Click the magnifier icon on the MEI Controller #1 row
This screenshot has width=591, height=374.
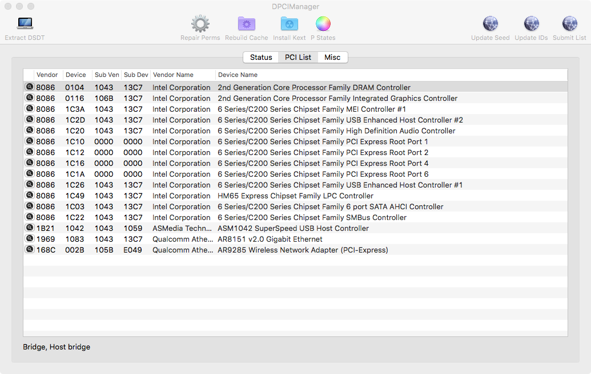pyautogui.click(x=29, y=109)
